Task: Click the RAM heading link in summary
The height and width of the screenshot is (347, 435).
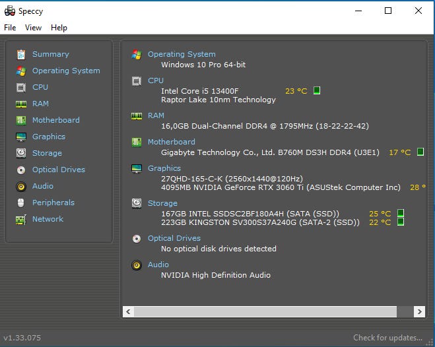Action: tap(156, 115)
